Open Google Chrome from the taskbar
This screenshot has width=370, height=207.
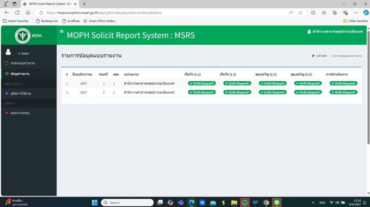pyautogui.click(x=266, y=203)
